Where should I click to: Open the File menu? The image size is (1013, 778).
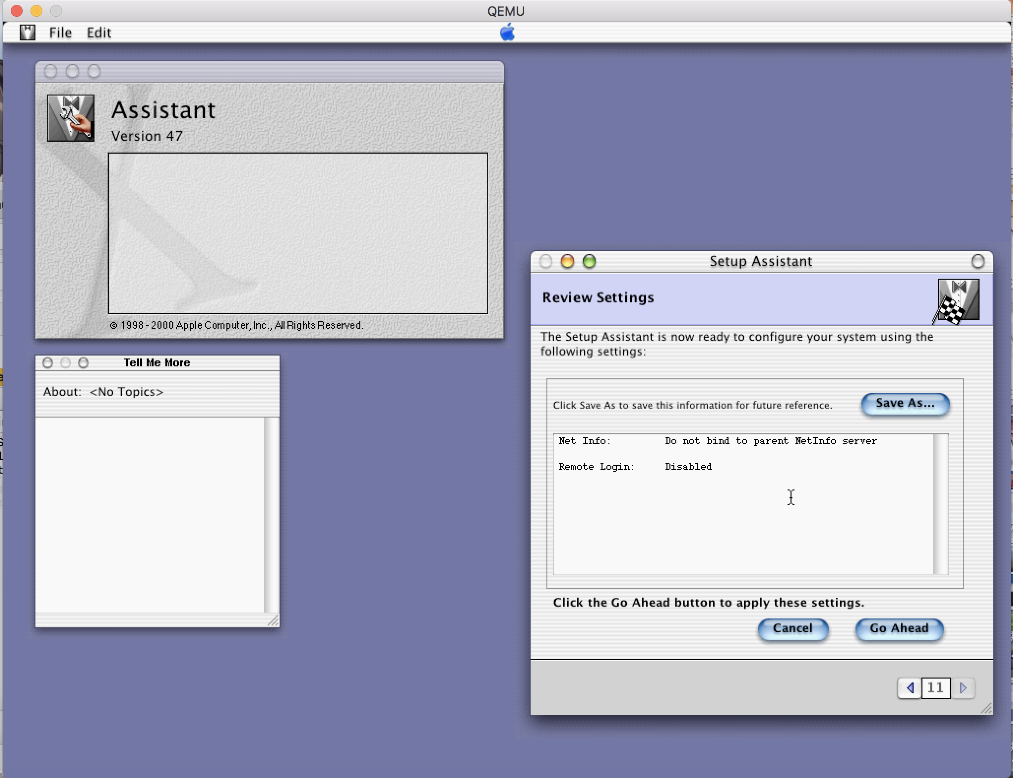[x=60, y=32]
